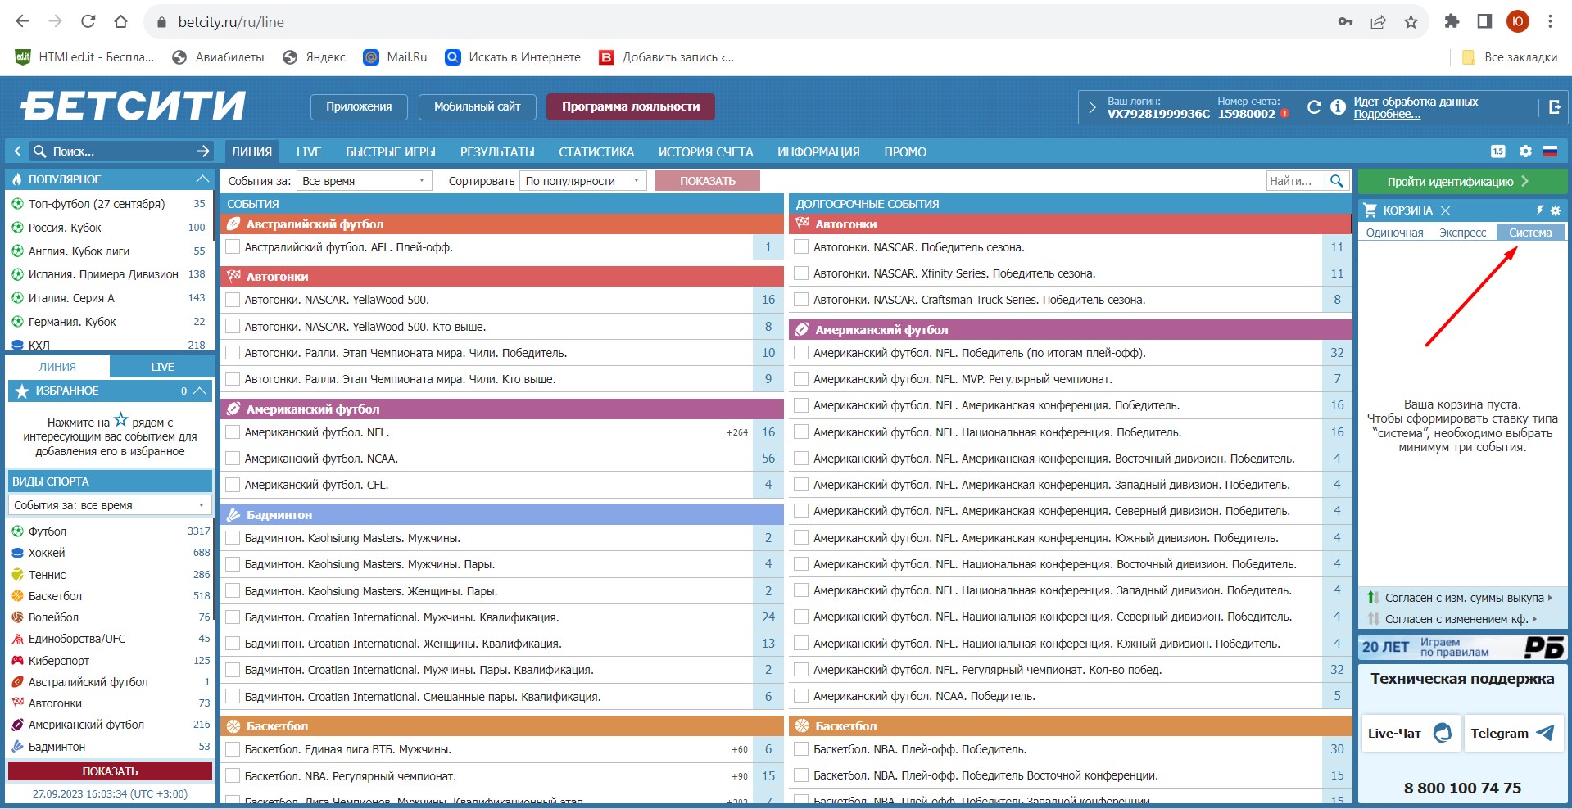Image resolution: width=1572 pixels, height=809 pixels.
Task: Open Telegram support paper plane icon
Action: tap(1544, 733)
